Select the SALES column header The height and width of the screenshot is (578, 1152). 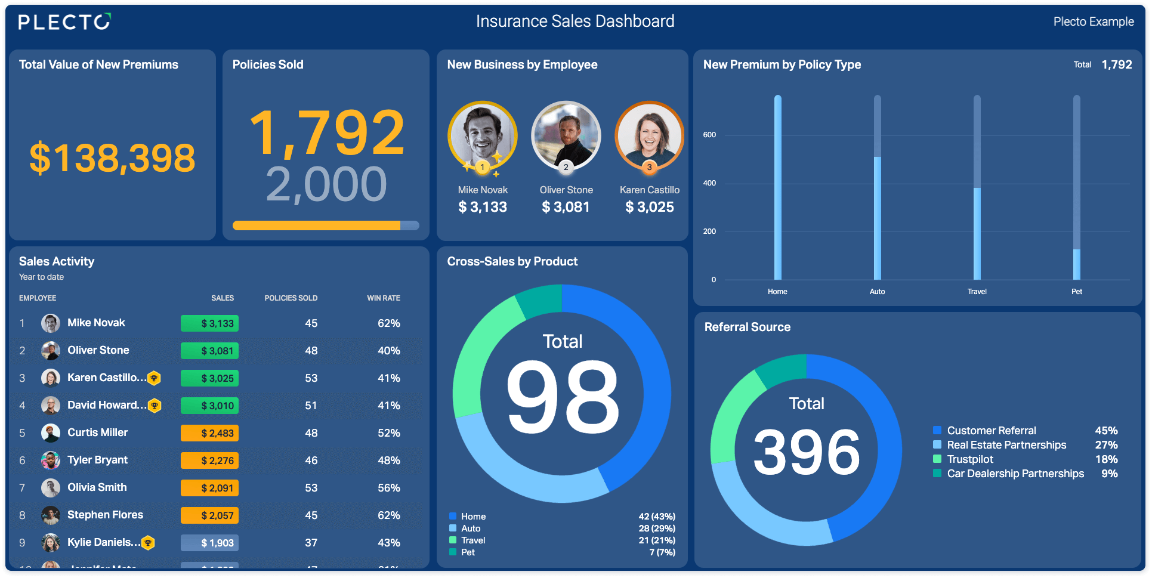(x=223, y=298)
